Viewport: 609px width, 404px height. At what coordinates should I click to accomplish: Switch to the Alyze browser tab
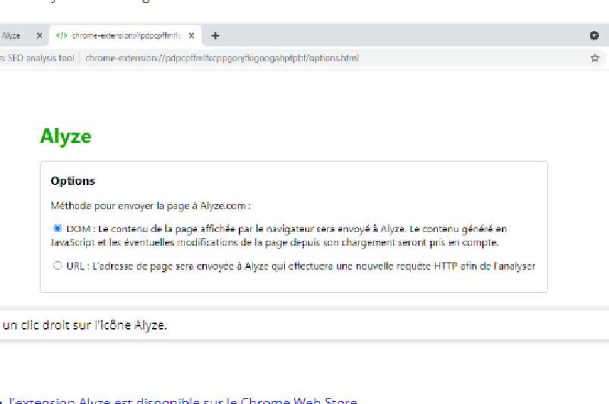click(11, 36)
